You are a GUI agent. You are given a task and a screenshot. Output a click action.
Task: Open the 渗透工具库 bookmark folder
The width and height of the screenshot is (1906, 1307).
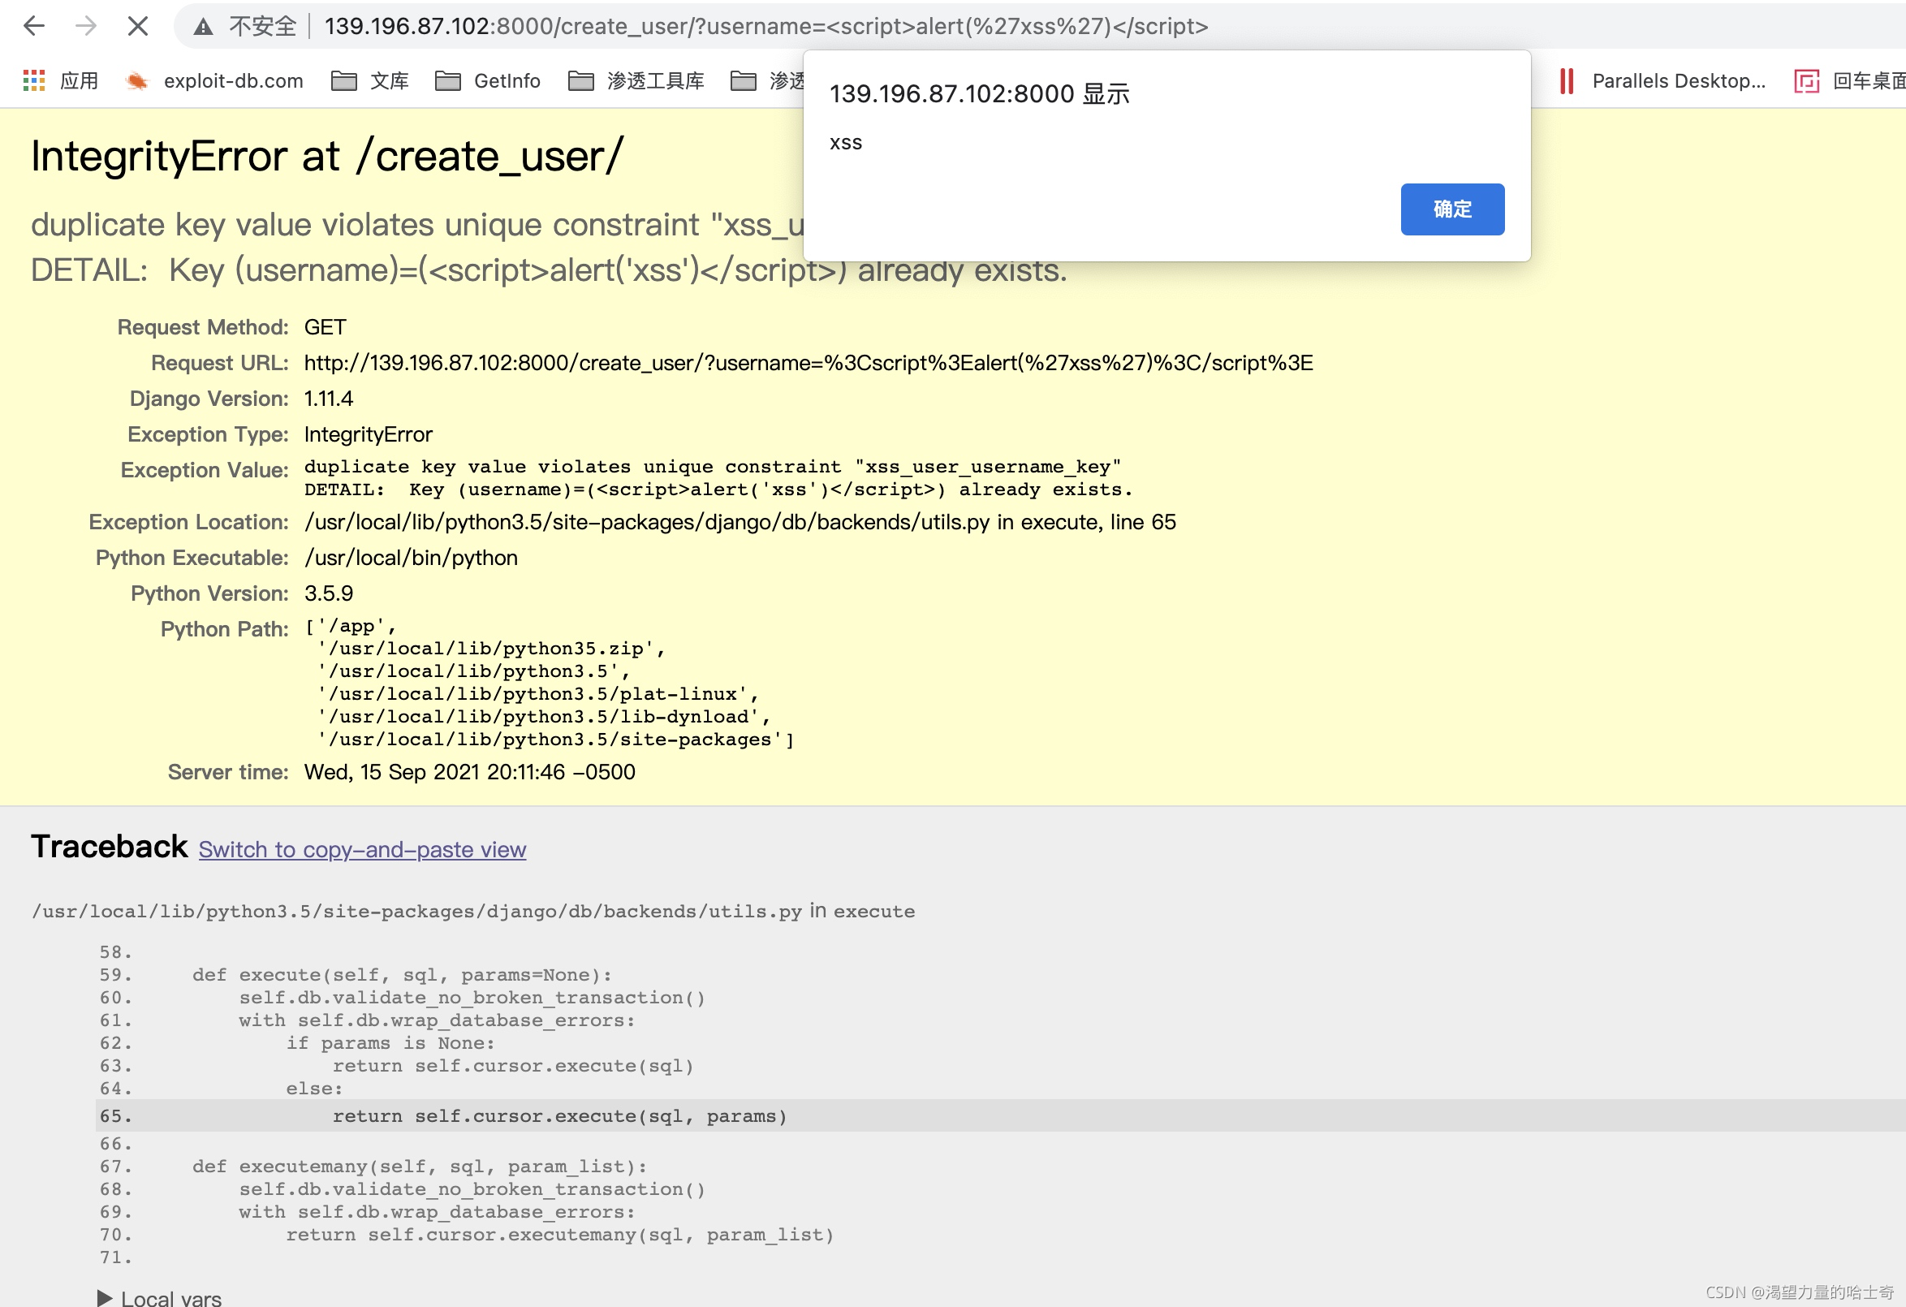tap(636, 80)
